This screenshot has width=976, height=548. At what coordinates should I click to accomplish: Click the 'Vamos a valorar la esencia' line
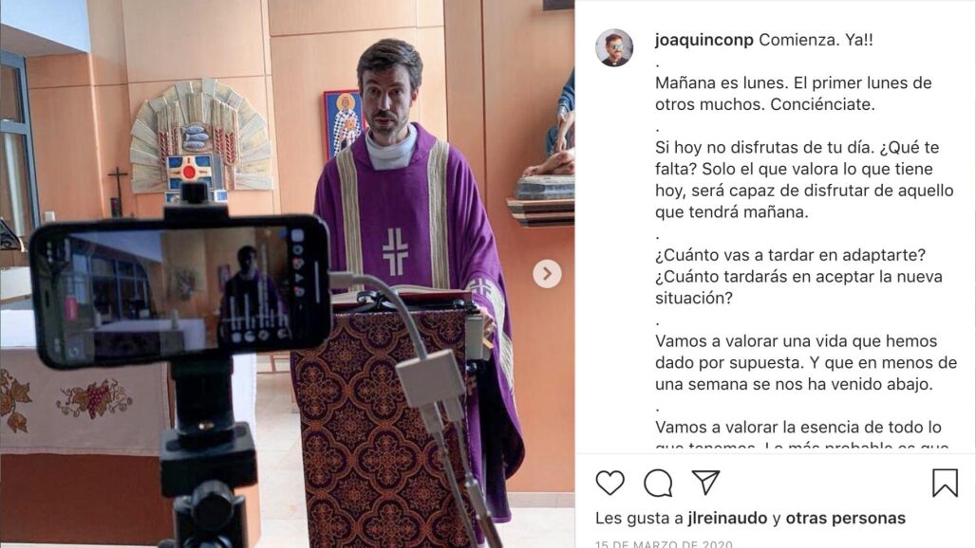[x=798, y=428]
